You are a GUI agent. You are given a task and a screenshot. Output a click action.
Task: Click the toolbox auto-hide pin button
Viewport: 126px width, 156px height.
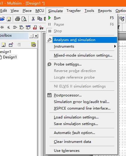pos(31,36)
